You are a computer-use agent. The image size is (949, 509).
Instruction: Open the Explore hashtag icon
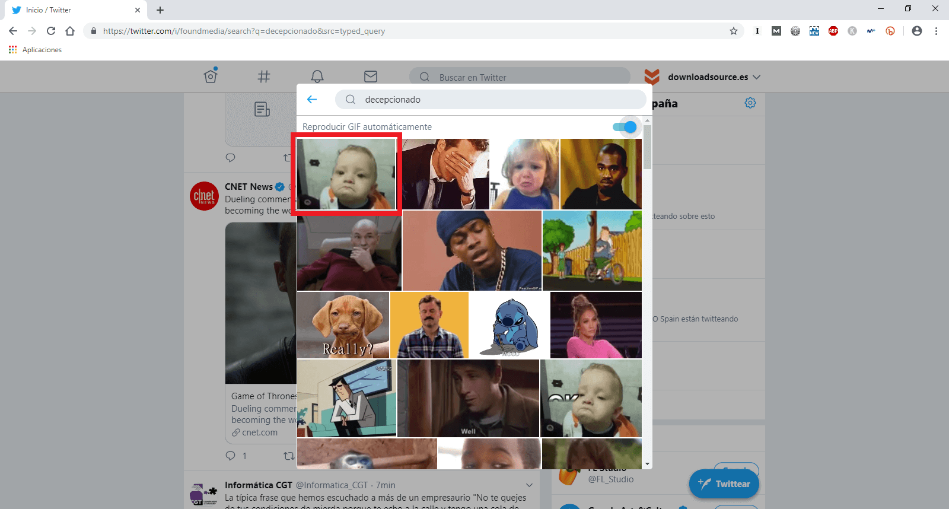tap(264, 77)
